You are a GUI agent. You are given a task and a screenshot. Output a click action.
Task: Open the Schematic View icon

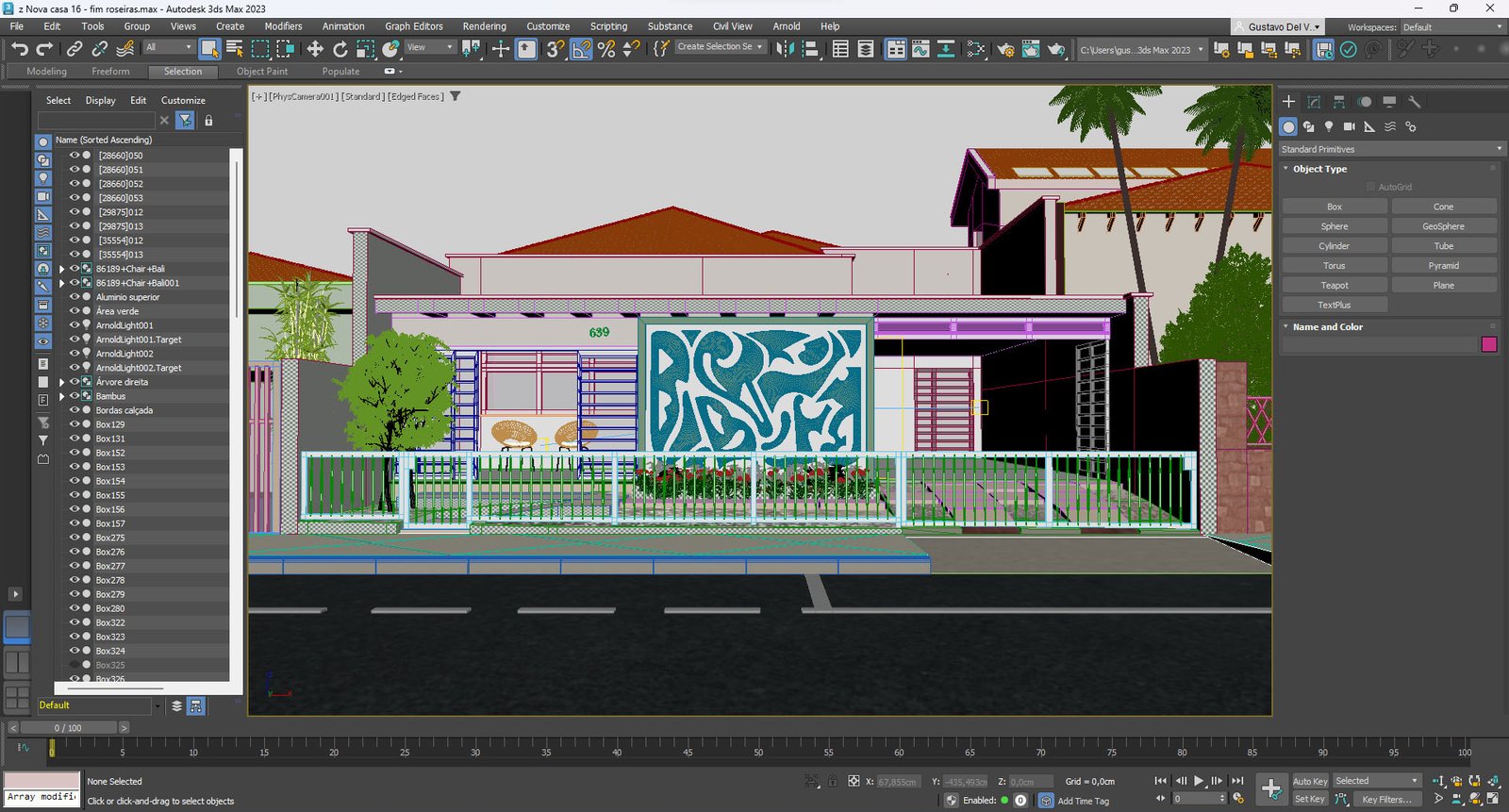976,49
